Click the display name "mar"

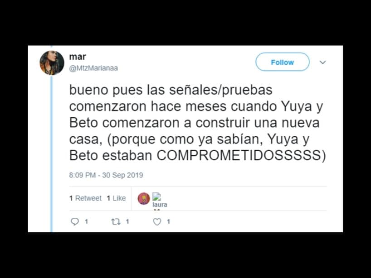coord(78,57)
